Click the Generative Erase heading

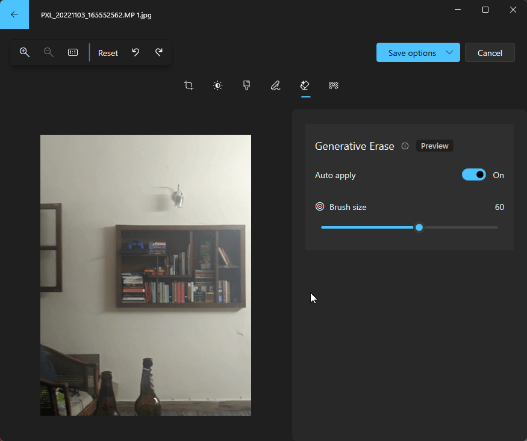point(354,146)
